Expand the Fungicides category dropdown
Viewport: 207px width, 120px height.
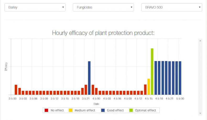pos(103,7)
